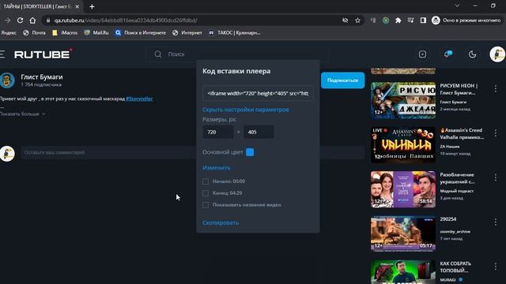Image resolution: width=506 pixels, height=284 pixels.
Task: Enable the Начало: 00:00 checkbox
Action: coord(206,181)
